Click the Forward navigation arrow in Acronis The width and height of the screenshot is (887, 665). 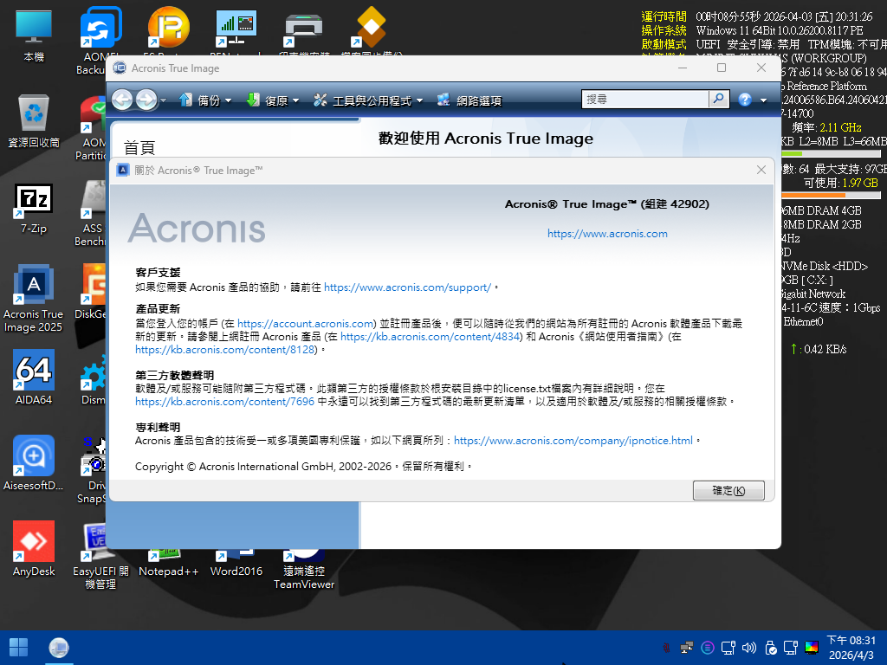click(146, 100)
